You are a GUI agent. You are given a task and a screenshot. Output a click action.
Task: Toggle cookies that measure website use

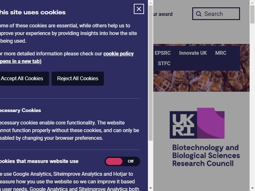click(122, 161)
